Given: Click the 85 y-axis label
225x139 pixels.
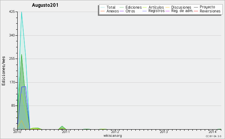Looking at the screenshot, I should pyautogui.click(x=13, y=106).
